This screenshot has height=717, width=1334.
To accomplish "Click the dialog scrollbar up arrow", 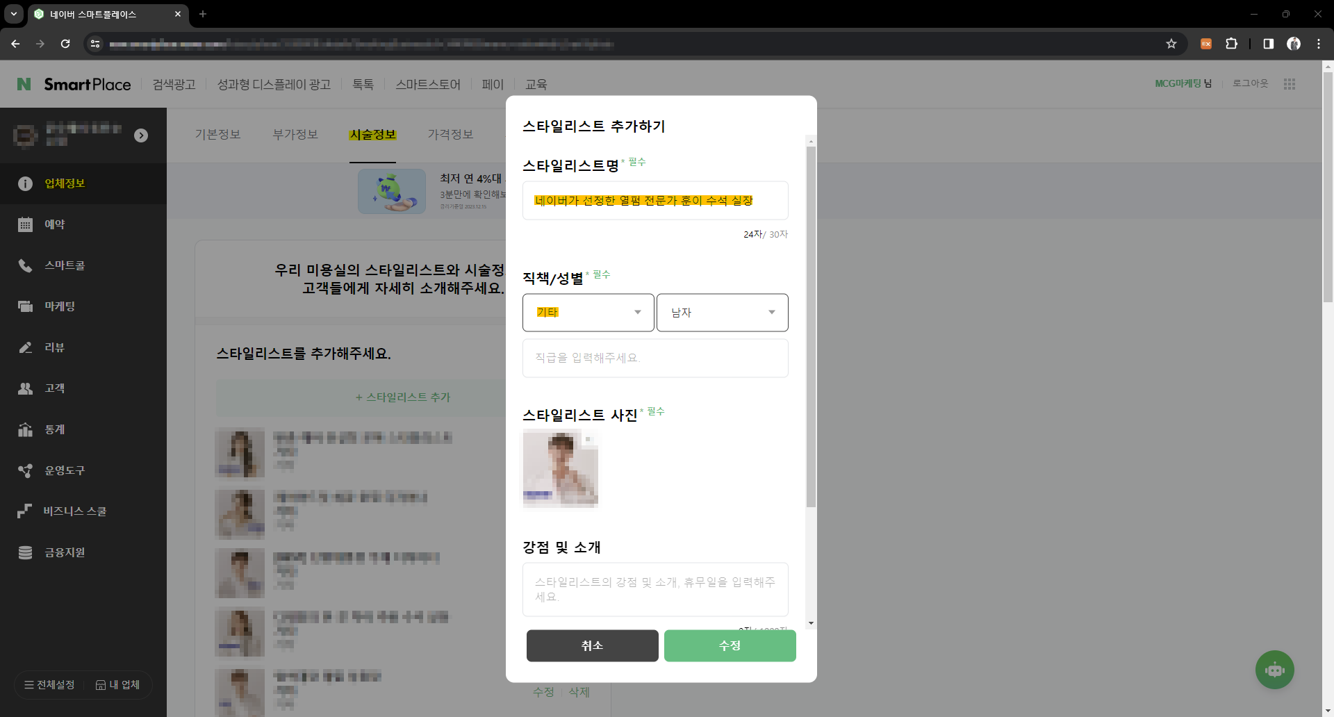I will tap(811, 141).
